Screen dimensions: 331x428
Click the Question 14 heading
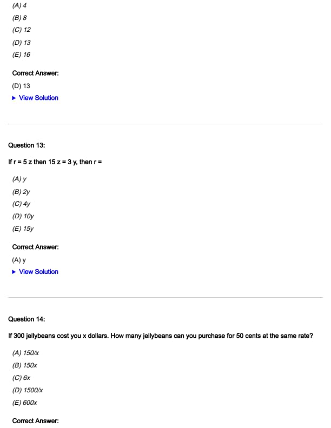point(27,319)
